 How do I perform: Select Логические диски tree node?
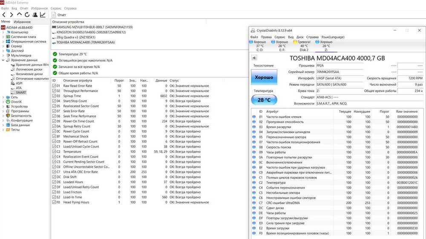click(29, 69)
